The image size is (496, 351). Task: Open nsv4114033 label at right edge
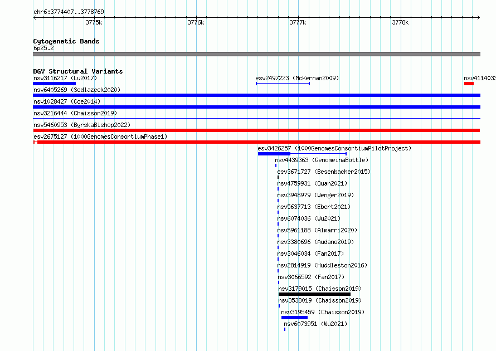pyautogui.click(x=479, y=78)
